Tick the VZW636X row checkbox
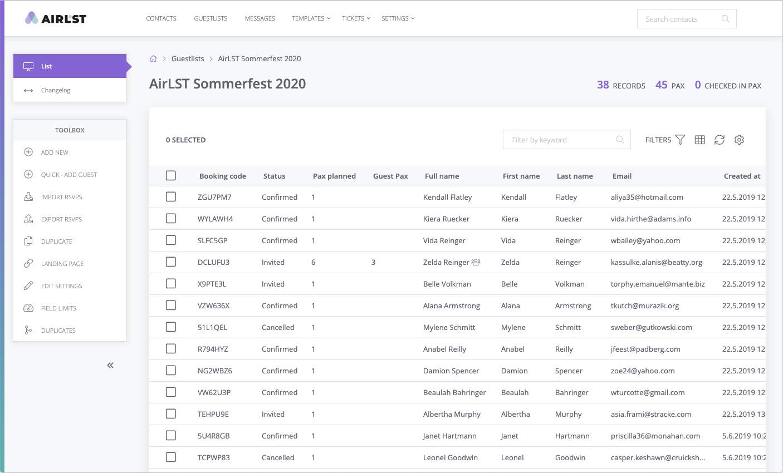The image size is (783, 473). tap(171, 305)
